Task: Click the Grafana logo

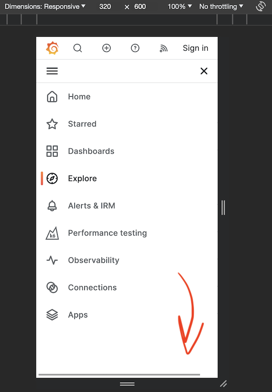Action: [52, 48]
